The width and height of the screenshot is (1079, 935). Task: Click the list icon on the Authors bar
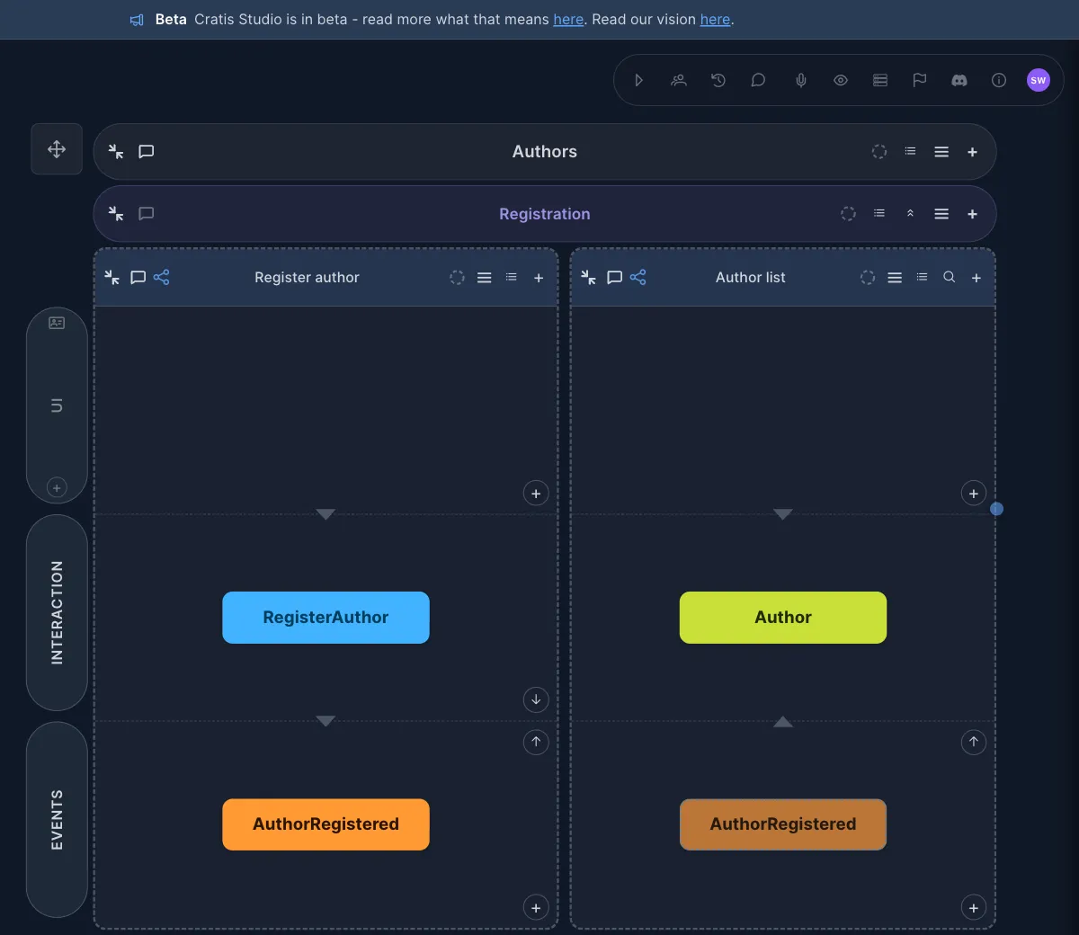click(x=910, y=151)
